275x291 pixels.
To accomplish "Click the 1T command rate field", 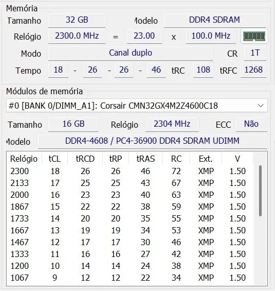I will (x=255, y=53).
